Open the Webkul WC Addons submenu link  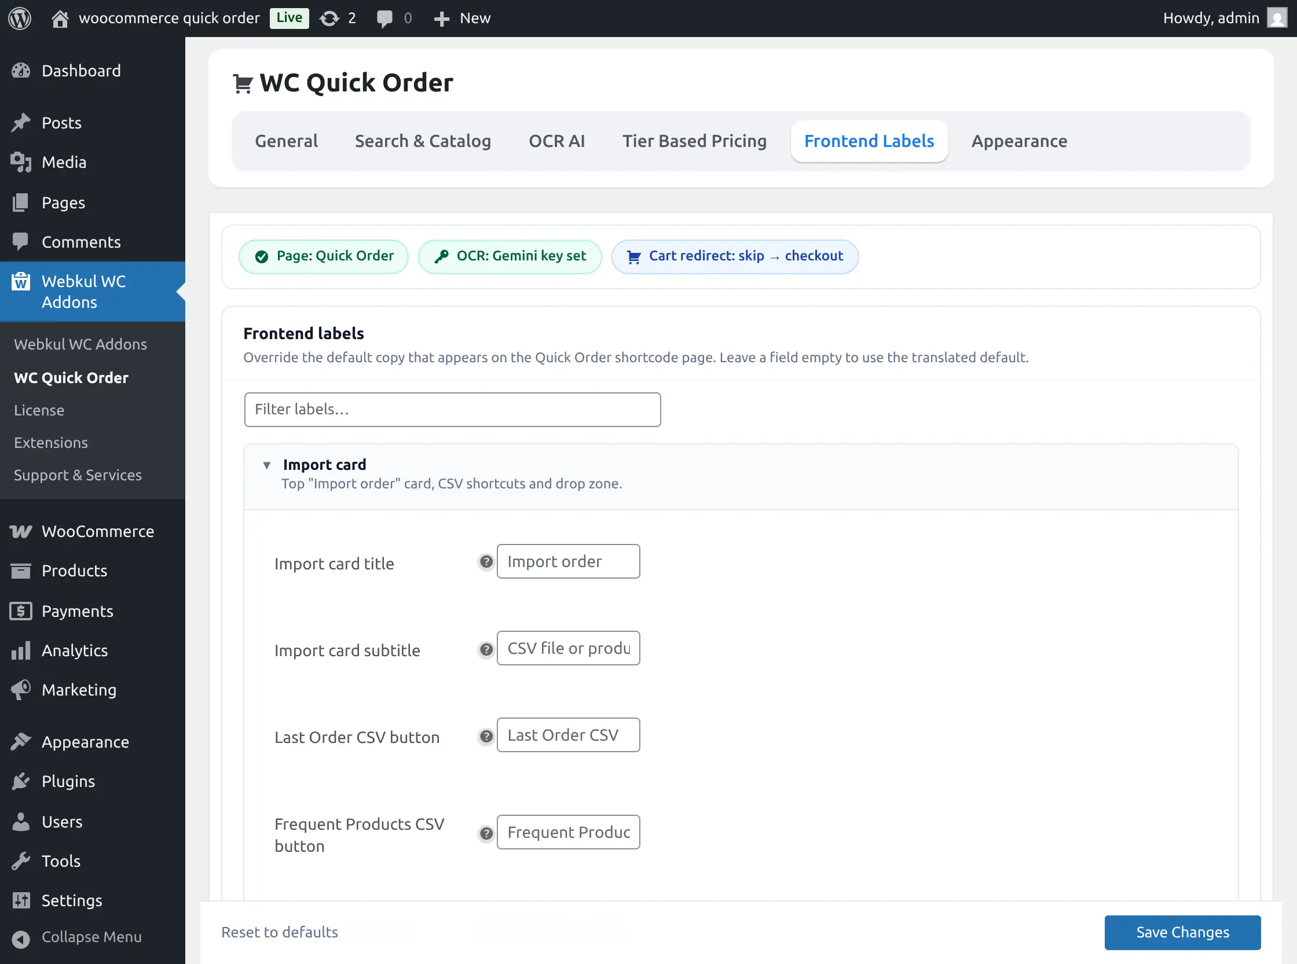click(80, 344)
